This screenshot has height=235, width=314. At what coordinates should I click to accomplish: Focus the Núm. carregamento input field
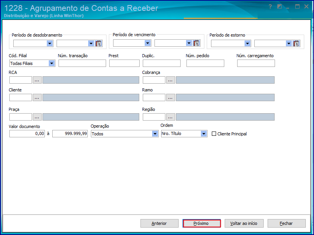[x=256, y=63]
